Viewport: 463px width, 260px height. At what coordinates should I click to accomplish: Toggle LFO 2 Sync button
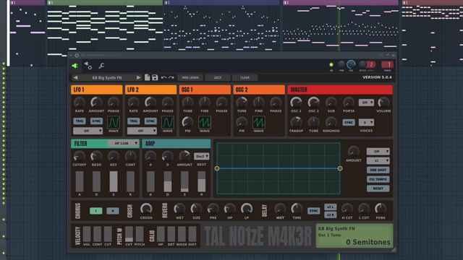150,121
